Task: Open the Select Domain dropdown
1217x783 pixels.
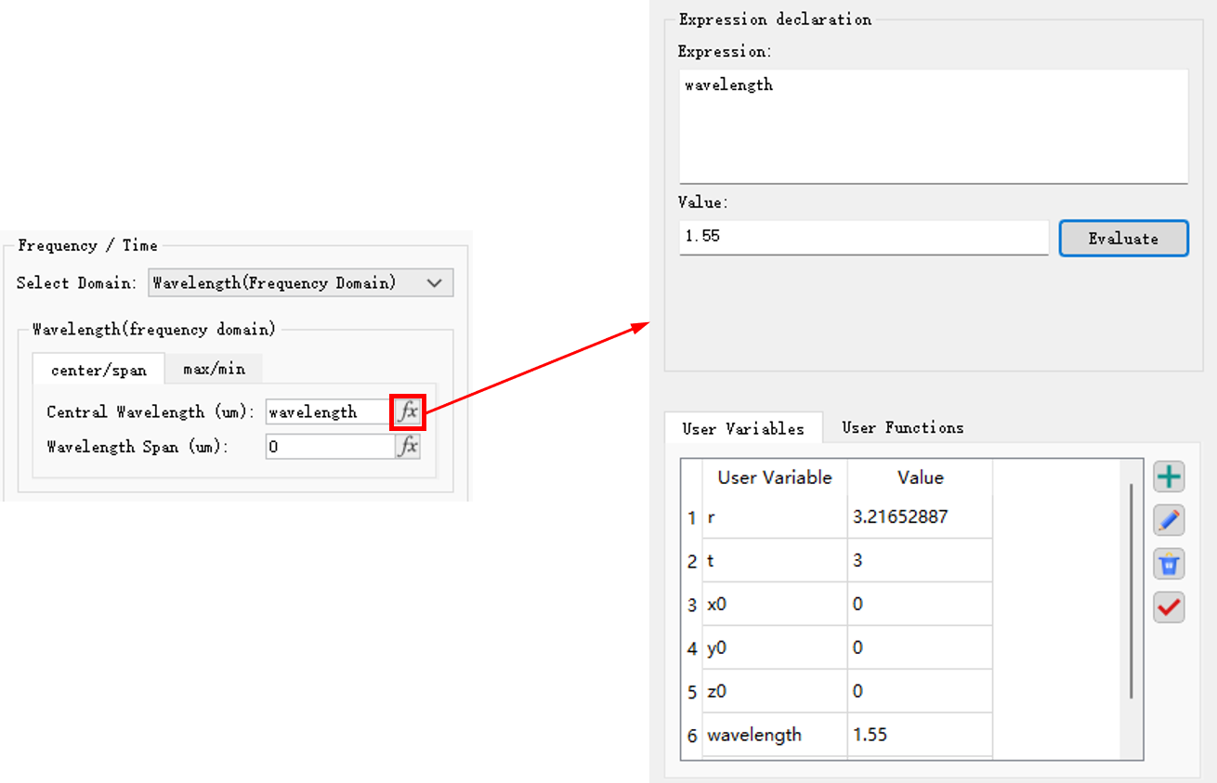Action: pyautogui.click(x=300, y=283)
